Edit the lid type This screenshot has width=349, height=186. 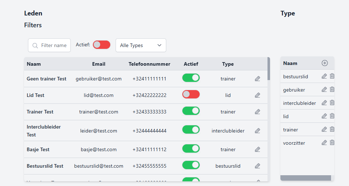(324, 116)
